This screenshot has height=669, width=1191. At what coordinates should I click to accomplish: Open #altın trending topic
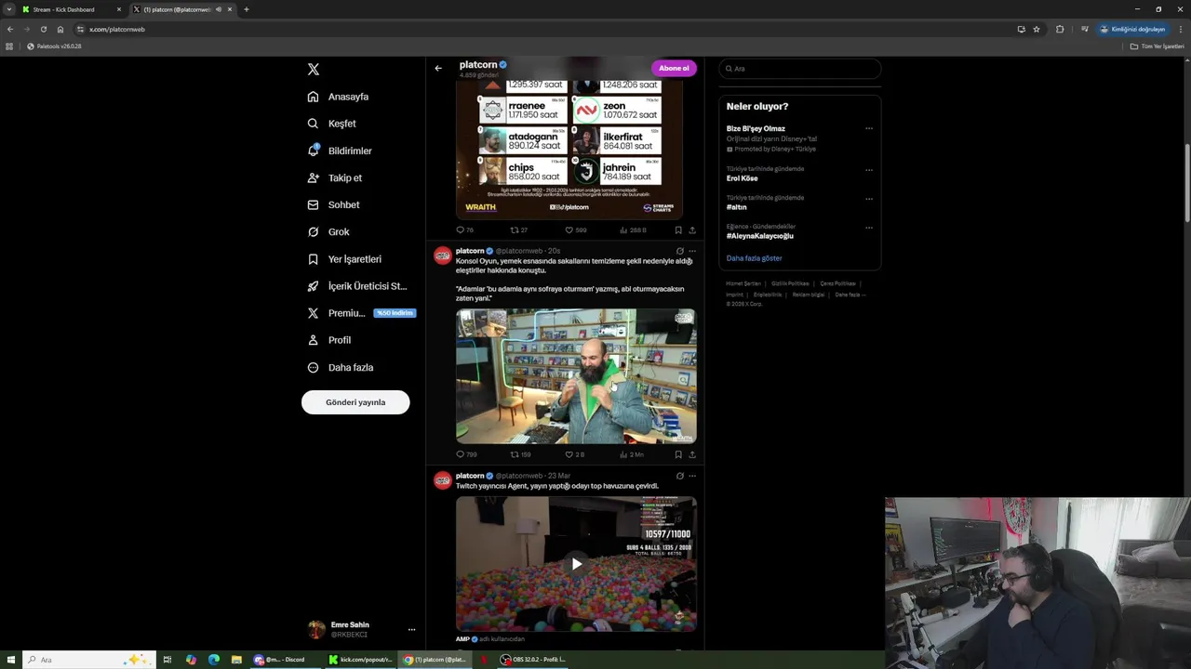pos(736,207)
